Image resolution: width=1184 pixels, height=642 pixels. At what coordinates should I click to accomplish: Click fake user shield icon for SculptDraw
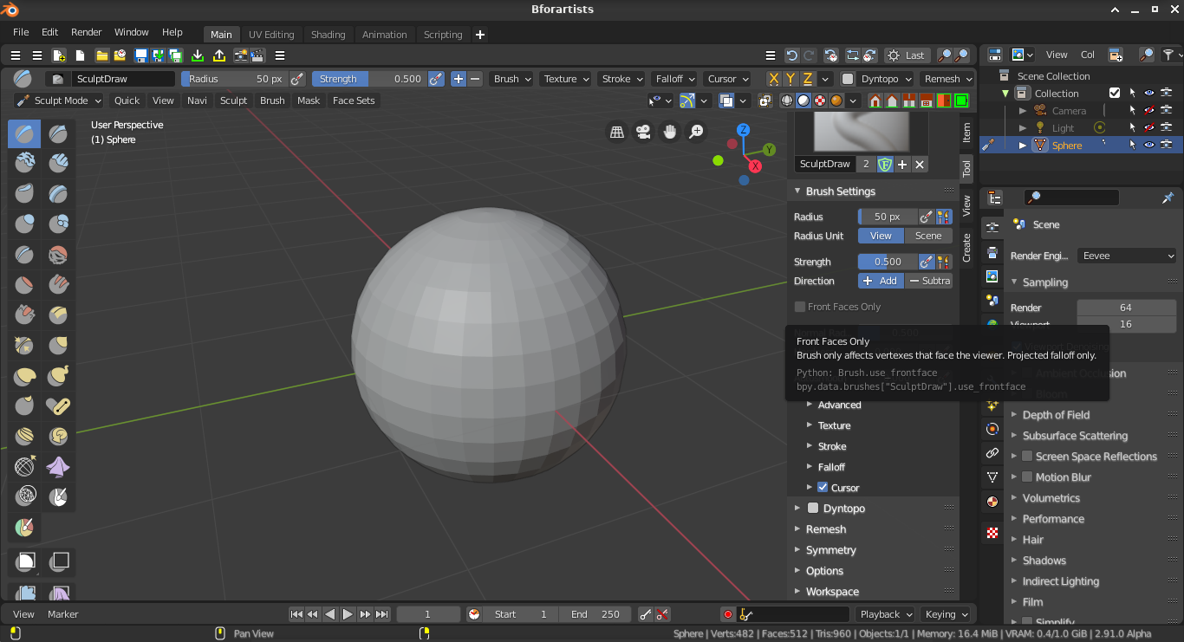pos(885,164)
